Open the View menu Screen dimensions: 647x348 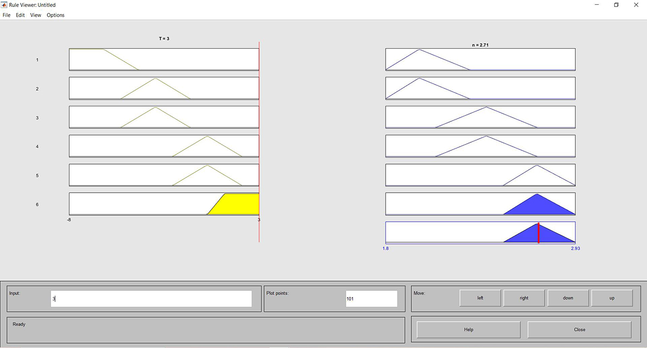(36, 15)
